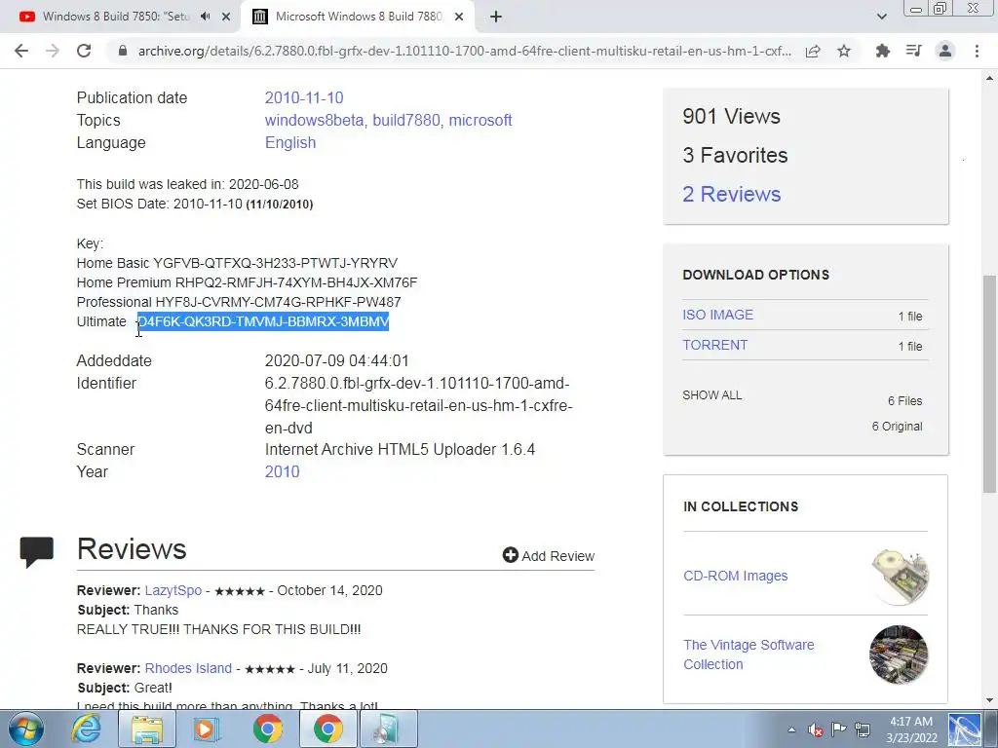
Task: Click the share page icon in address bar
Action: (813, 52)
